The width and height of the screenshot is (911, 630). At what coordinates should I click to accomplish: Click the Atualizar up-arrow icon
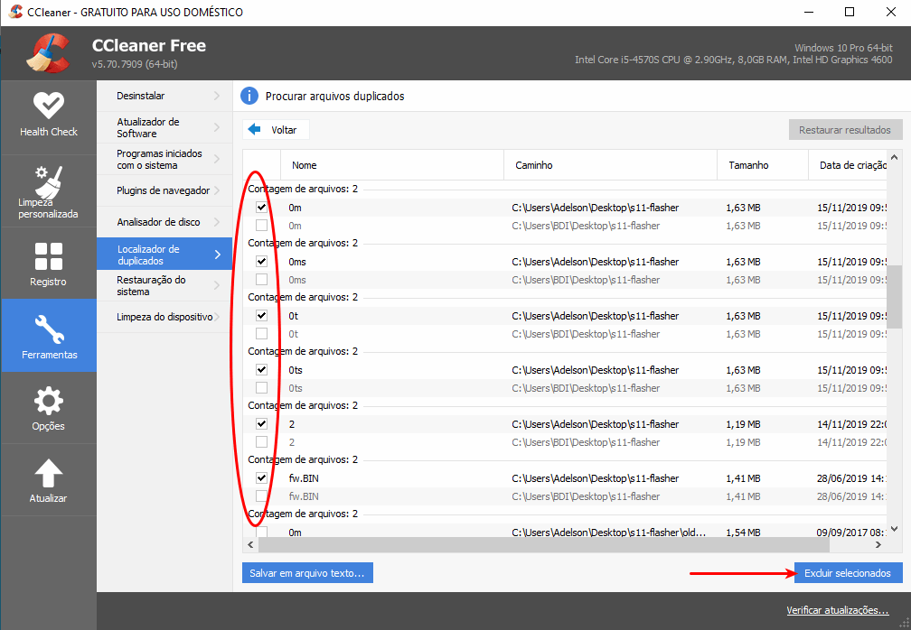[x=48, y=473]
